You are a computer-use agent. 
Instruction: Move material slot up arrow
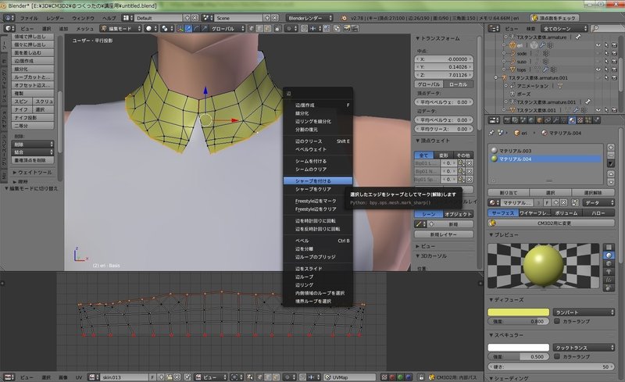pyautogui.click(x=611, y=174)
